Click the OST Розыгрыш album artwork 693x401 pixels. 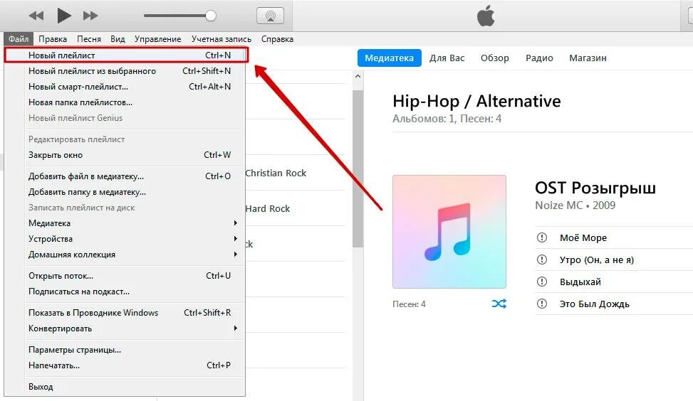[449, 232]
